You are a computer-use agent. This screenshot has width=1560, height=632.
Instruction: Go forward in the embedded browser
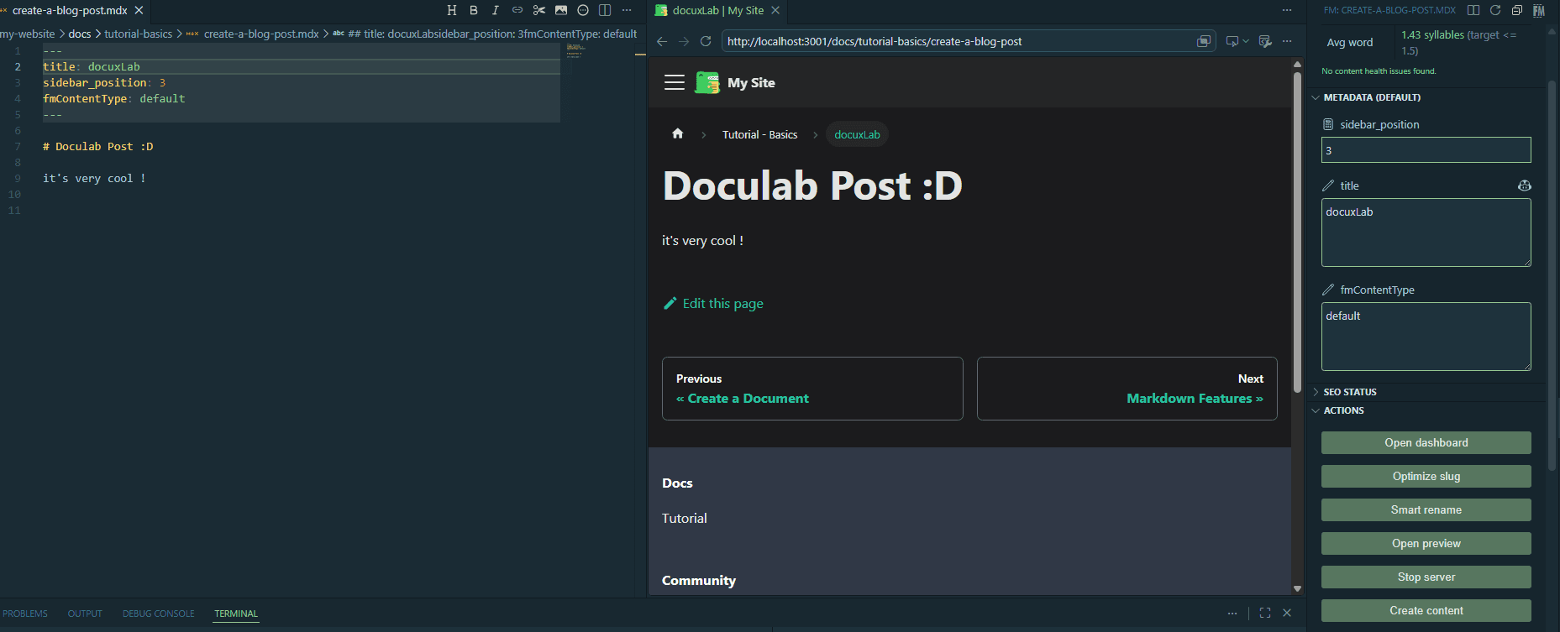(684, 41)
